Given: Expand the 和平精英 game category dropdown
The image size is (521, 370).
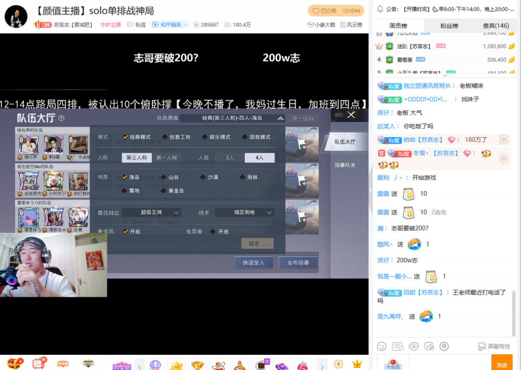Looking at the screenshot, I should click(x=169, y=24).
